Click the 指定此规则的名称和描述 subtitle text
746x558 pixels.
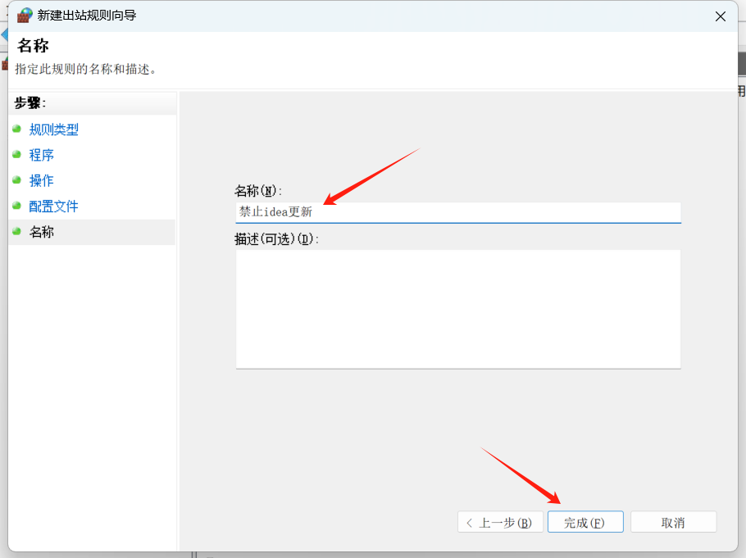(86, 70)
